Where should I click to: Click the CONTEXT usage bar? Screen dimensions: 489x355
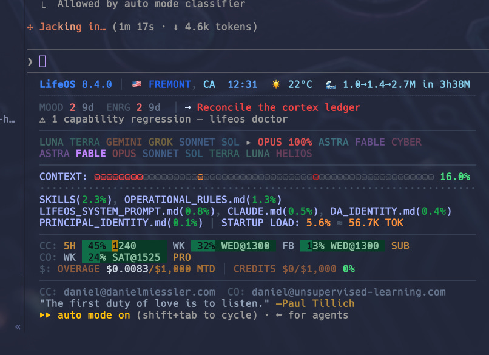pos(264,177)
